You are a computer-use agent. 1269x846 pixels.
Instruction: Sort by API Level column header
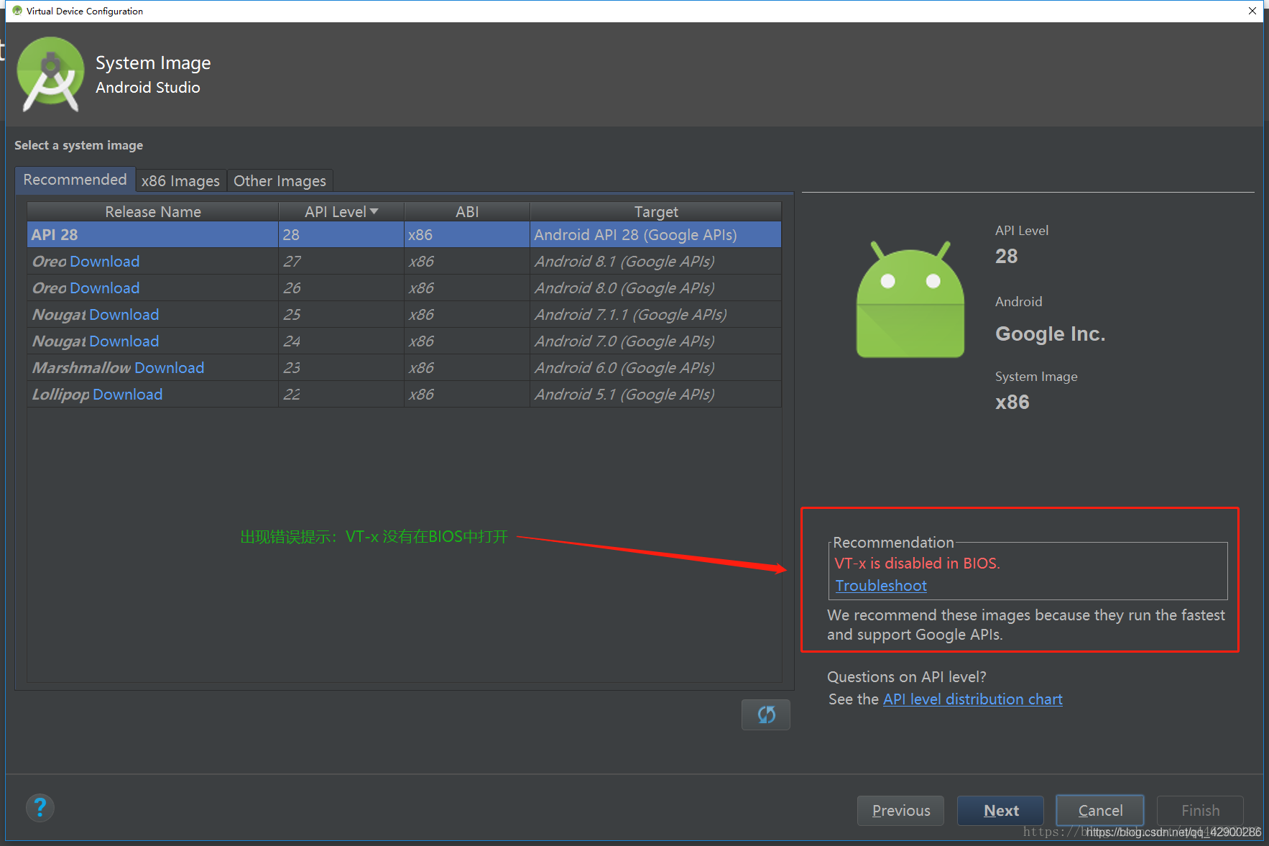[341, 211]
